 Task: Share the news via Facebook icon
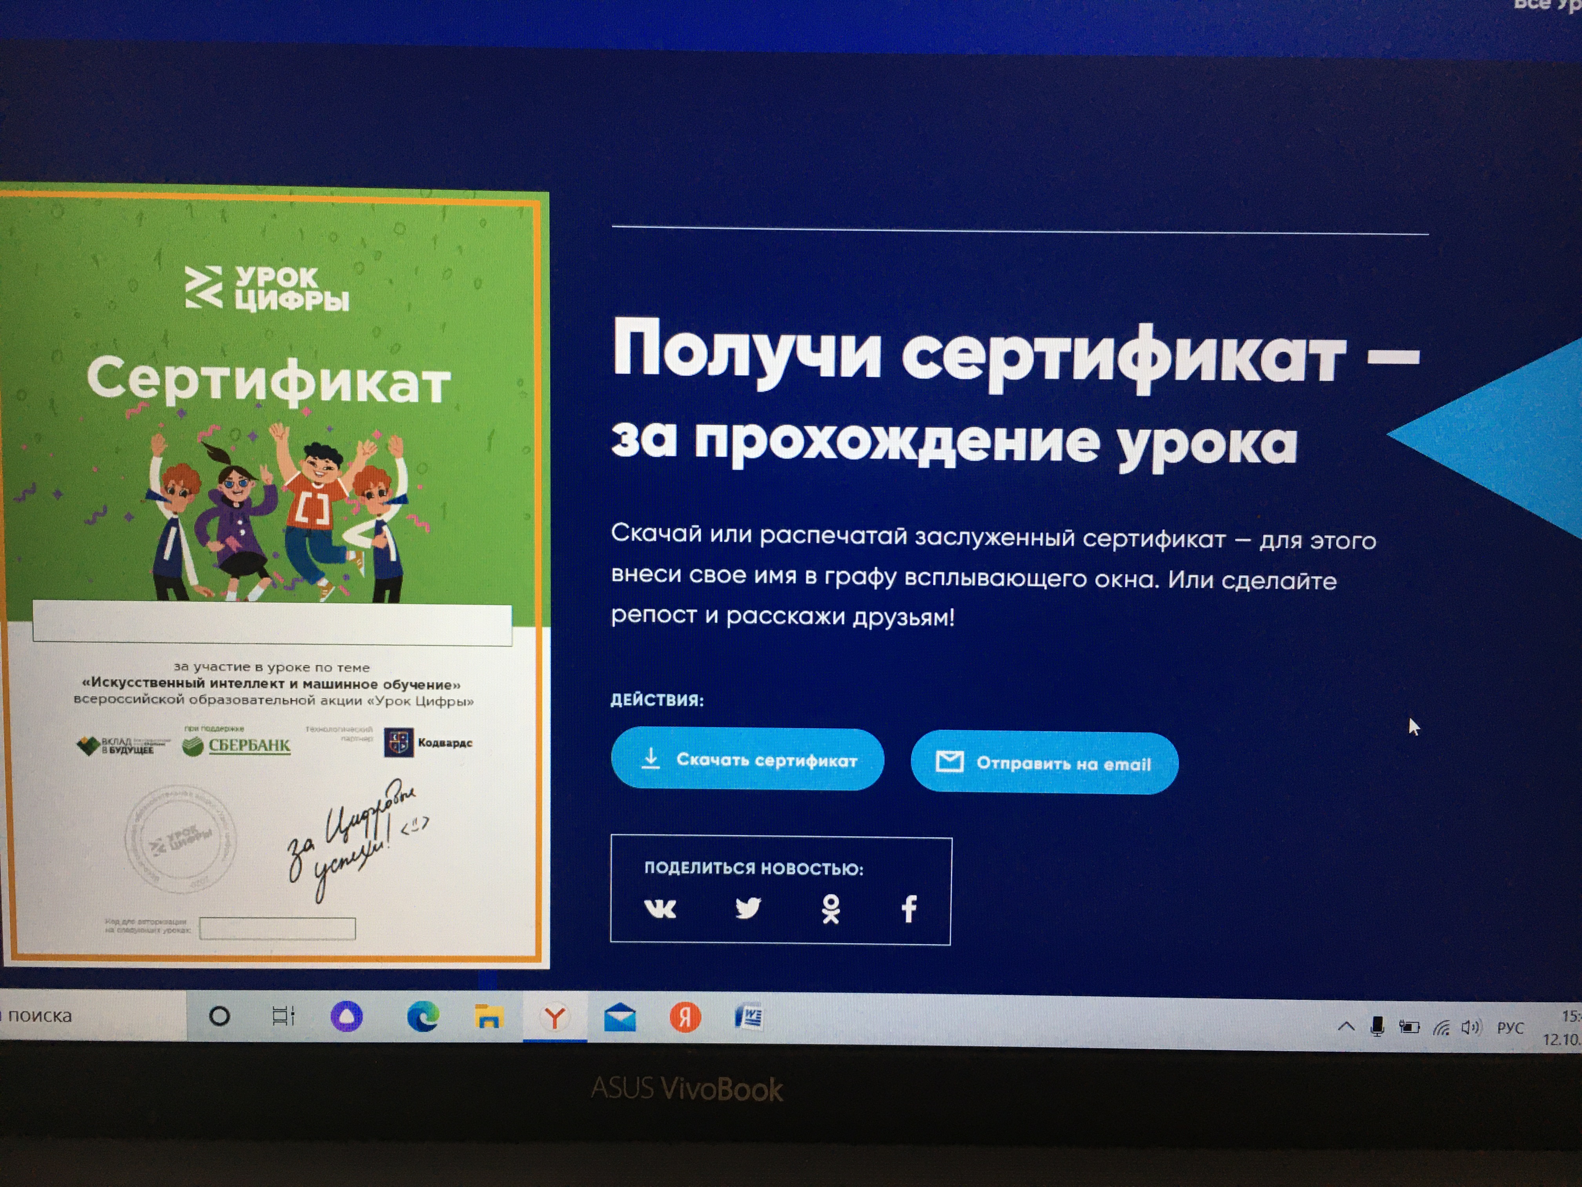coord(909,909)
